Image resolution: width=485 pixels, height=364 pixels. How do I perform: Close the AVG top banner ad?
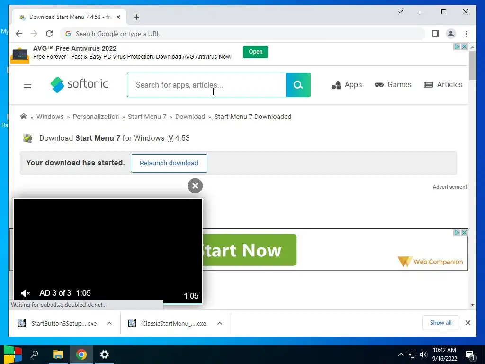pyautogui.click(x=464, y=47)
